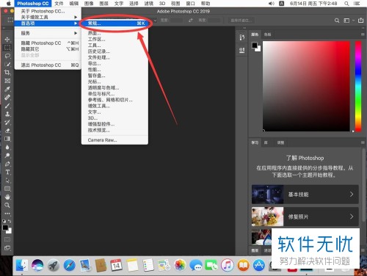Select the Frame tool

tap(7, 81)
